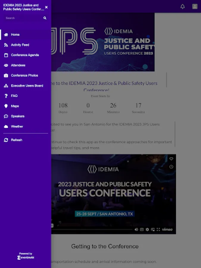Click Executive Users Board hierarchy icon

pos(6,86)
